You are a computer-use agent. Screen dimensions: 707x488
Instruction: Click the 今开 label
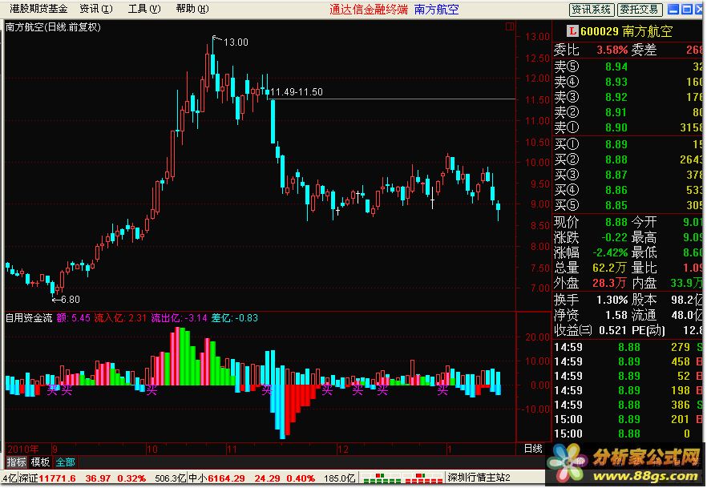pyautogui.click(x=644, y=222)
